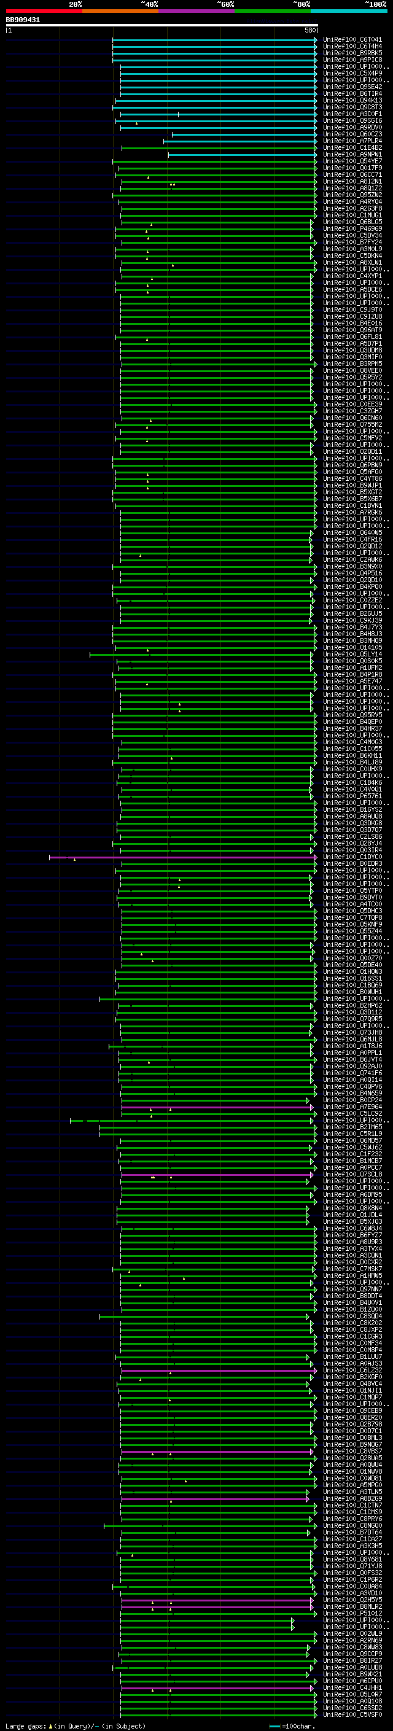Viewport: 393px width, 1731px height.
Task: Select hit label UniRef100_Q54YE7
Action: 352,161
